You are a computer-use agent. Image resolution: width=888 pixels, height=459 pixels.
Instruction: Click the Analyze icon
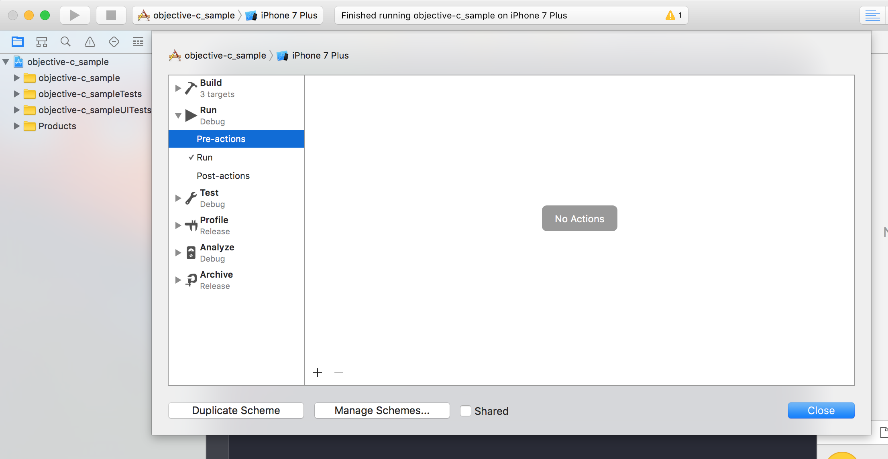pos(191,253)
